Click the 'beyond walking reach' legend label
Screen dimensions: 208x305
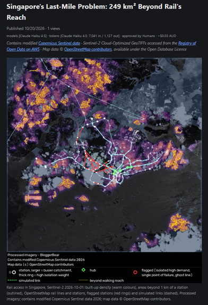pos(107,281)
